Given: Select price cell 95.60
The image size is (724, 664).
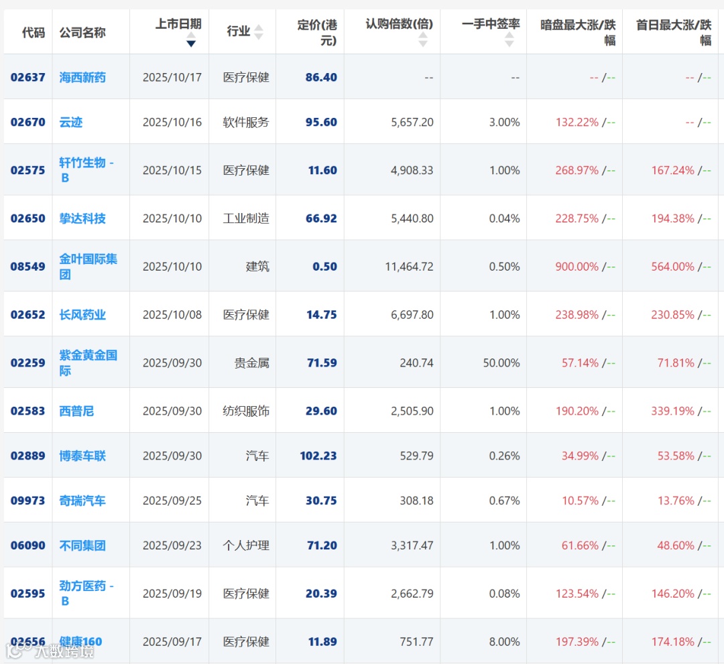Looking at the screenshot, I should click(x=321, y=122).
